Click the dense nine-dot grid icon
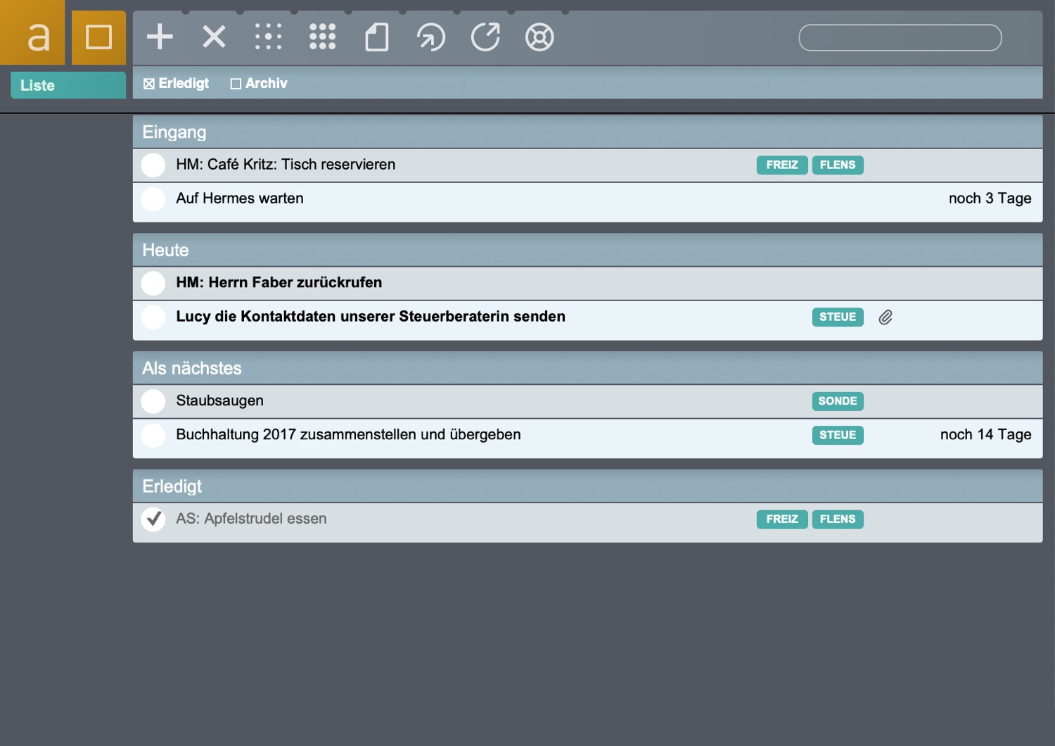 (x=322, y=37)
